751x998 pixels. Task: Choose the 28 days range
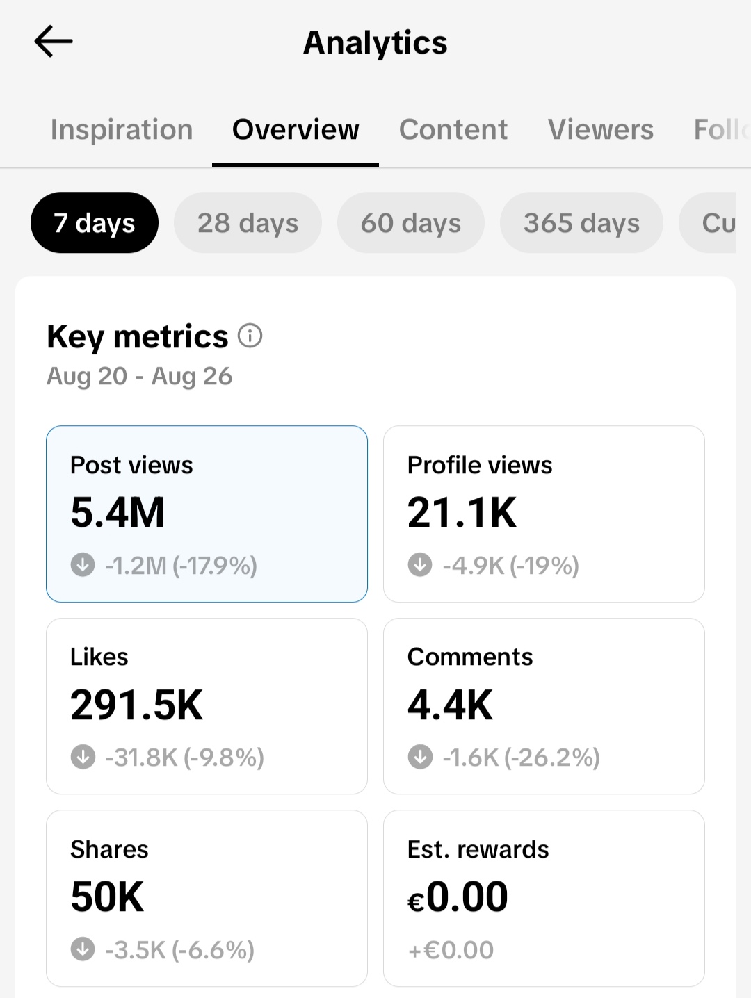click(x=248, y=223)
